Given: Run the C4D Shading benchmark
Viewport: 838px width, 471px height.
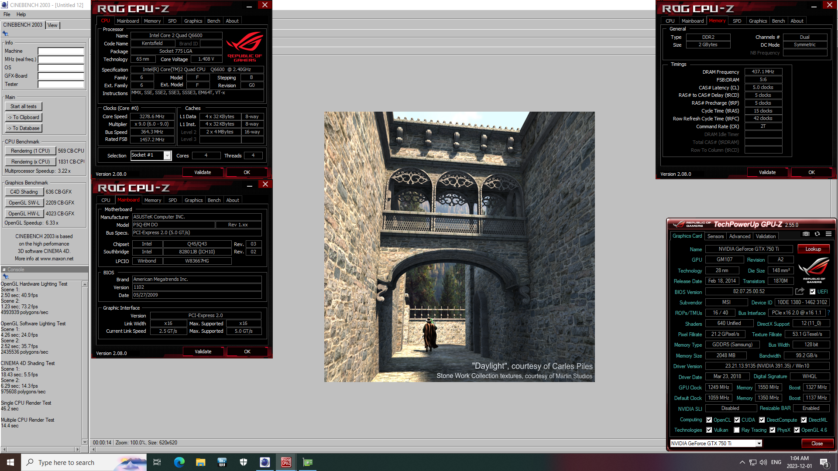Looking at the screenshot, I should click(24, 192).
